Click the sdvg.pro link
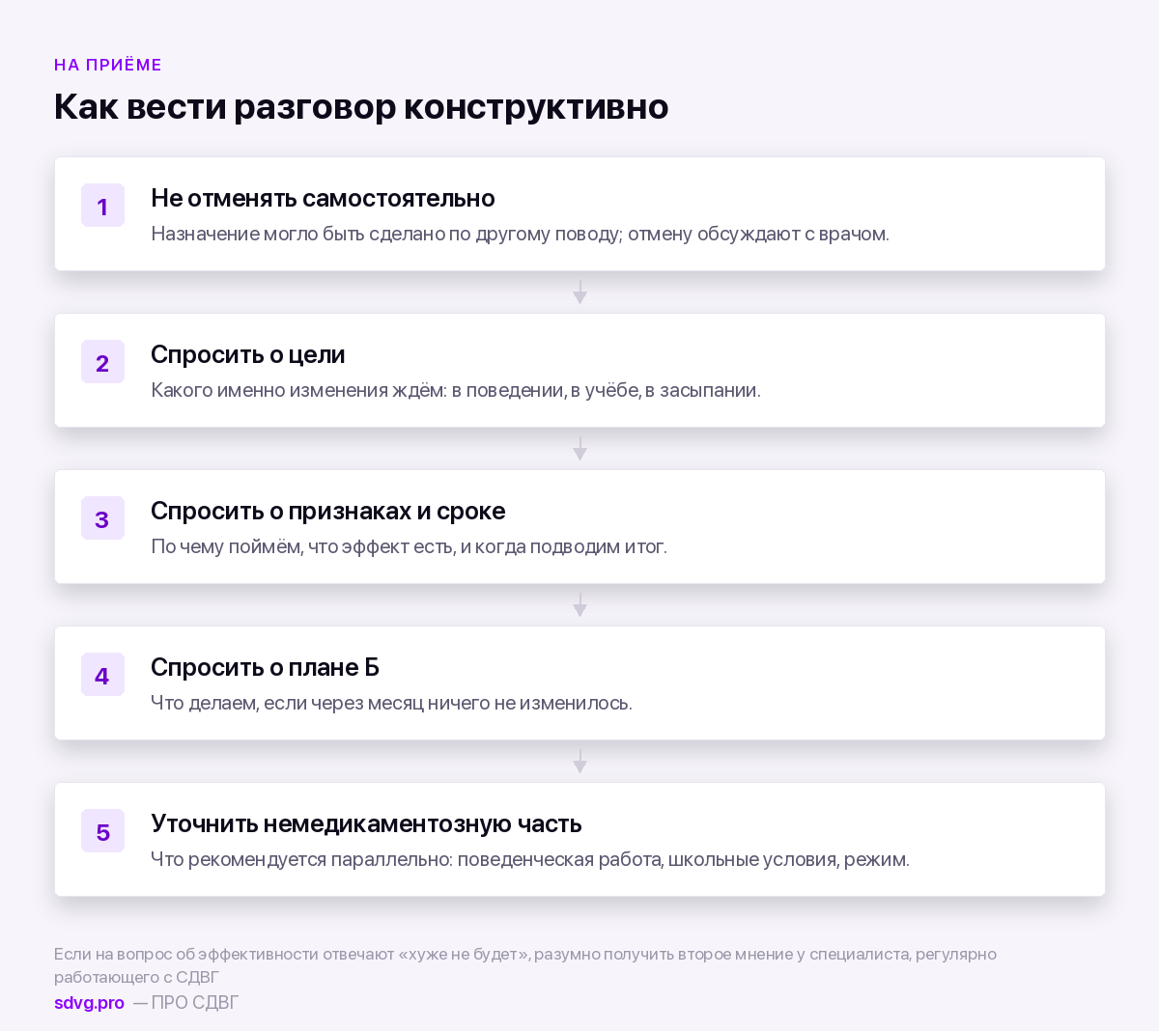This screenshot has width=1159, height=1031. coord(89,1003)
